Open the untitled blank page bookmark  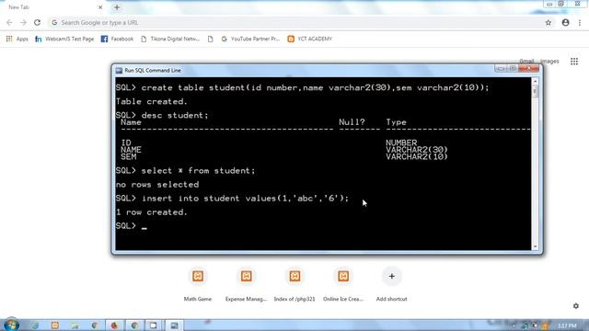[x=211, y=39]
